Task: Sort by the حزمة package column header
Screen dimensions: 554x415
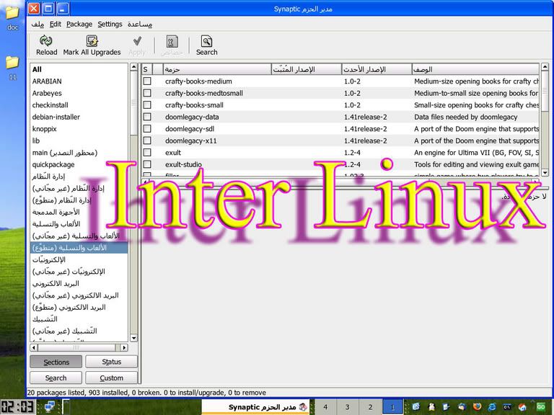Action: [216, 69]
